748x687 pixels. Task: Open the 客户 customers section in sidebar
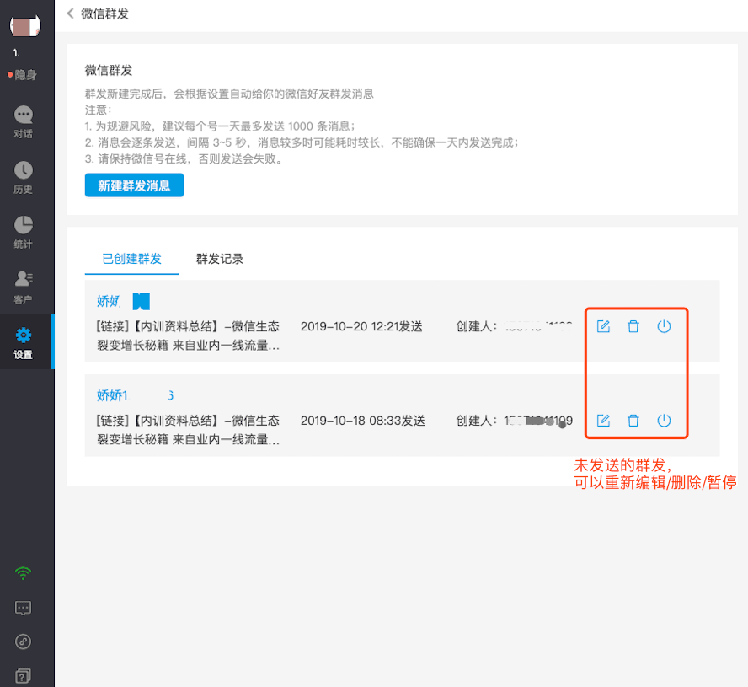(x=23, y=287)
